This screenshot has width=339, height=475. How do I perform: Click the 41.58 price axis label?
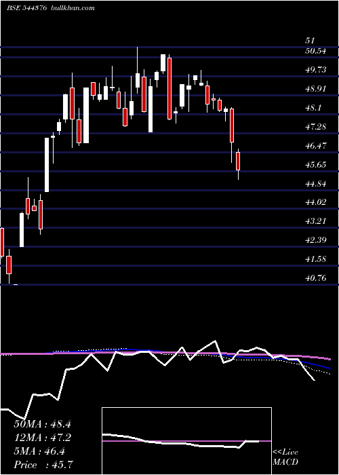pyautogui.click(x=316, y=259)
